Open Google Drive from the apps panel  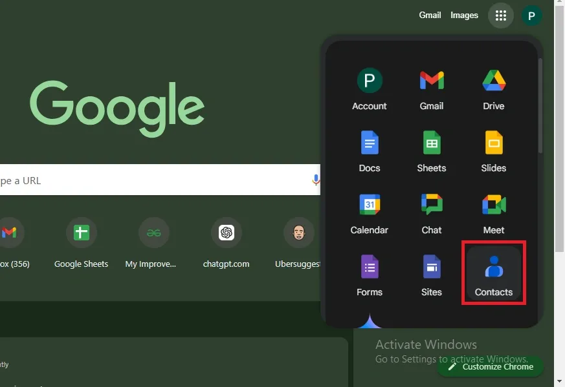tap(493, 90)
